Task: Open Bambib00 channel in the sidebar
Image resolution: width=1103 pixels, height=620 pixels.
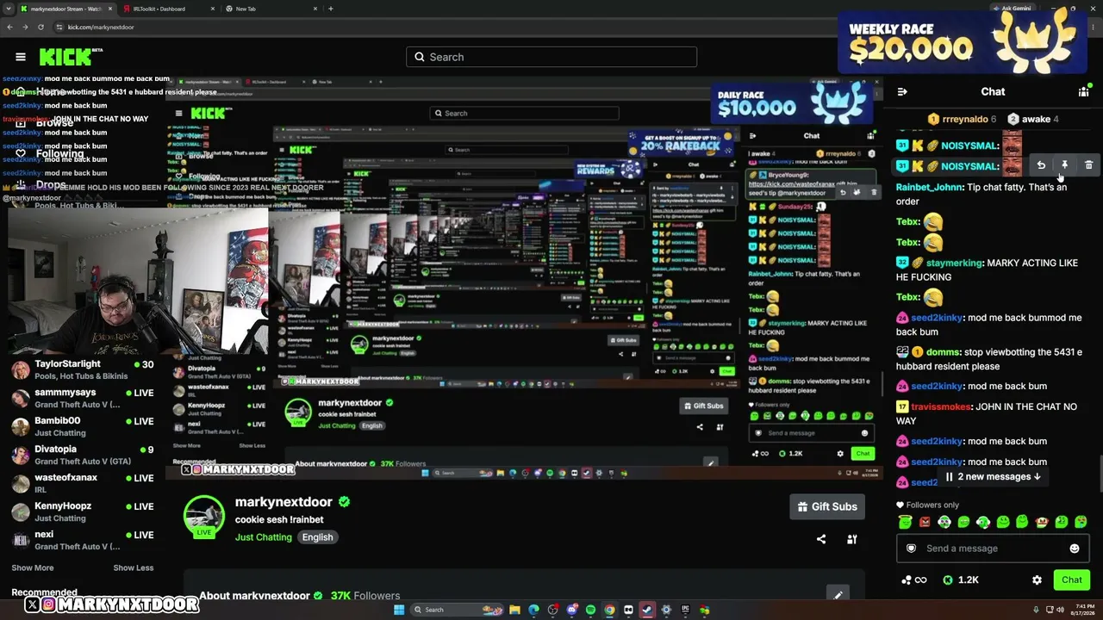Action: pyautogui.click(x=83, y=427)
